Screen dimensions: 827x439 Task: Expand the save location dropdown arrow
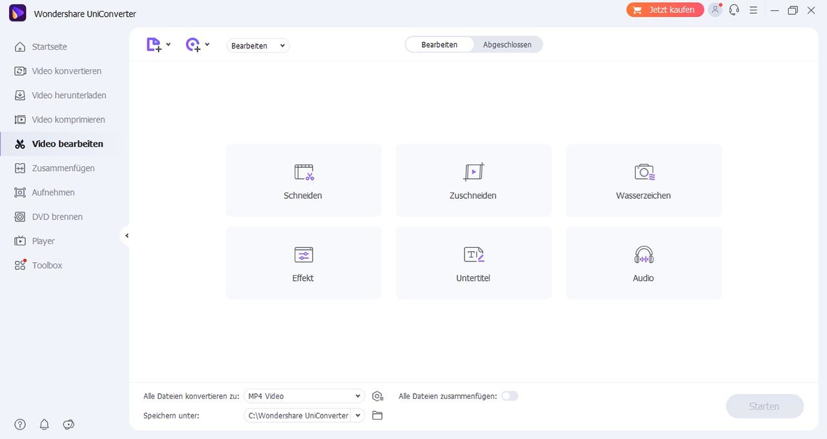358,416
